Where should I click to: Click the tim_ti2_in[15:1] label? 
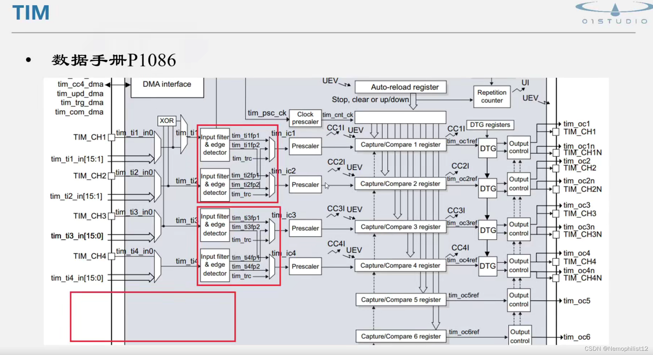pos(76,196)
